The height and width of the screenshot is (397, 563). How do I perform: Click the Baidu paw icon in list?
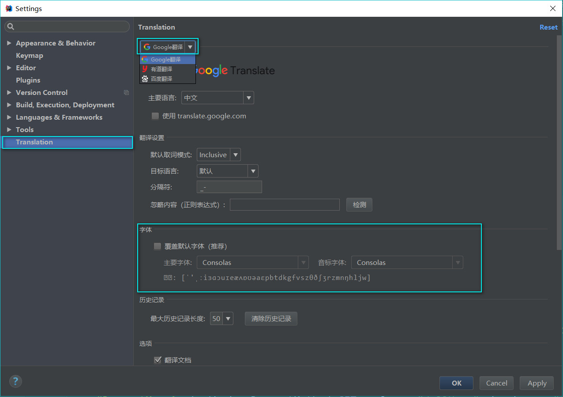coord(144,79)
